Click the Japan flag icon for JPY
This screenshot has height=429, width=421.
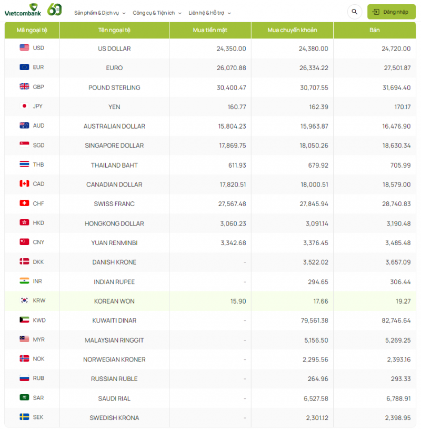[x=24, y=106]
